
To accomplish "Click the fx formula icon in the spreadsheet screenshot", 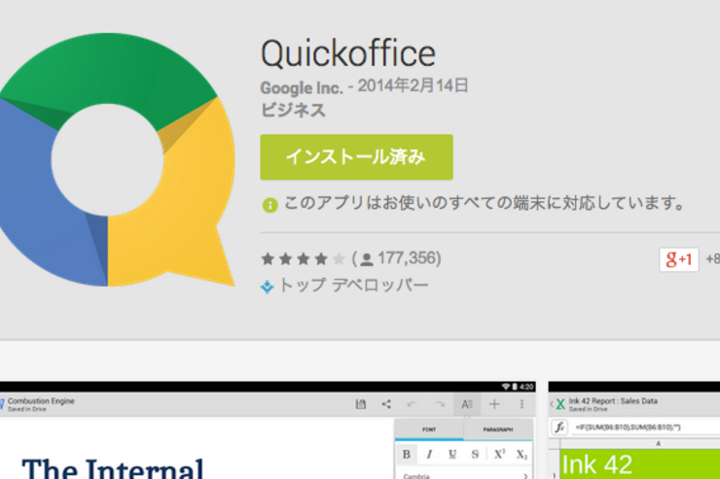I will (559, 428).
